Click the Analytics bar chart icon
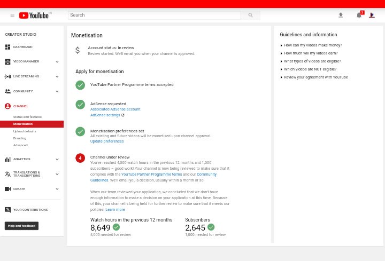The image size is (385, 261). click(x=7, y=159)
